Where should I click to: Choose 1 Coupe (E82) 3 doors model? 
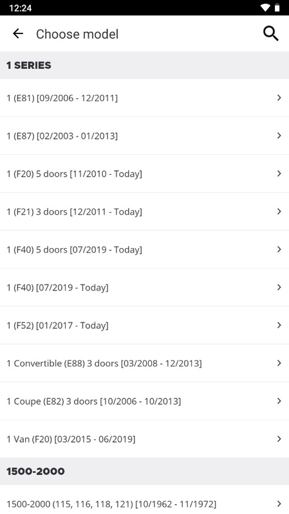coord(144,401)
